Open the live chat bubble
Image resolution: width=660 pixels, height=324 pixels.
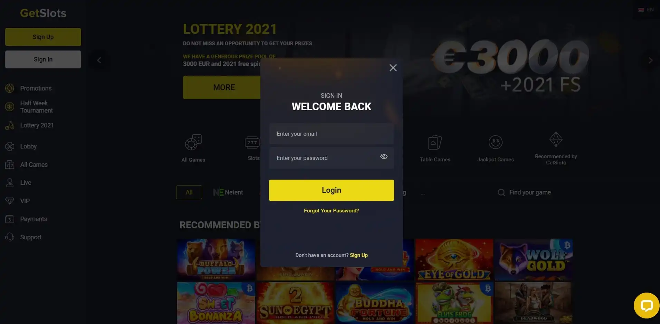coord(647,305)
